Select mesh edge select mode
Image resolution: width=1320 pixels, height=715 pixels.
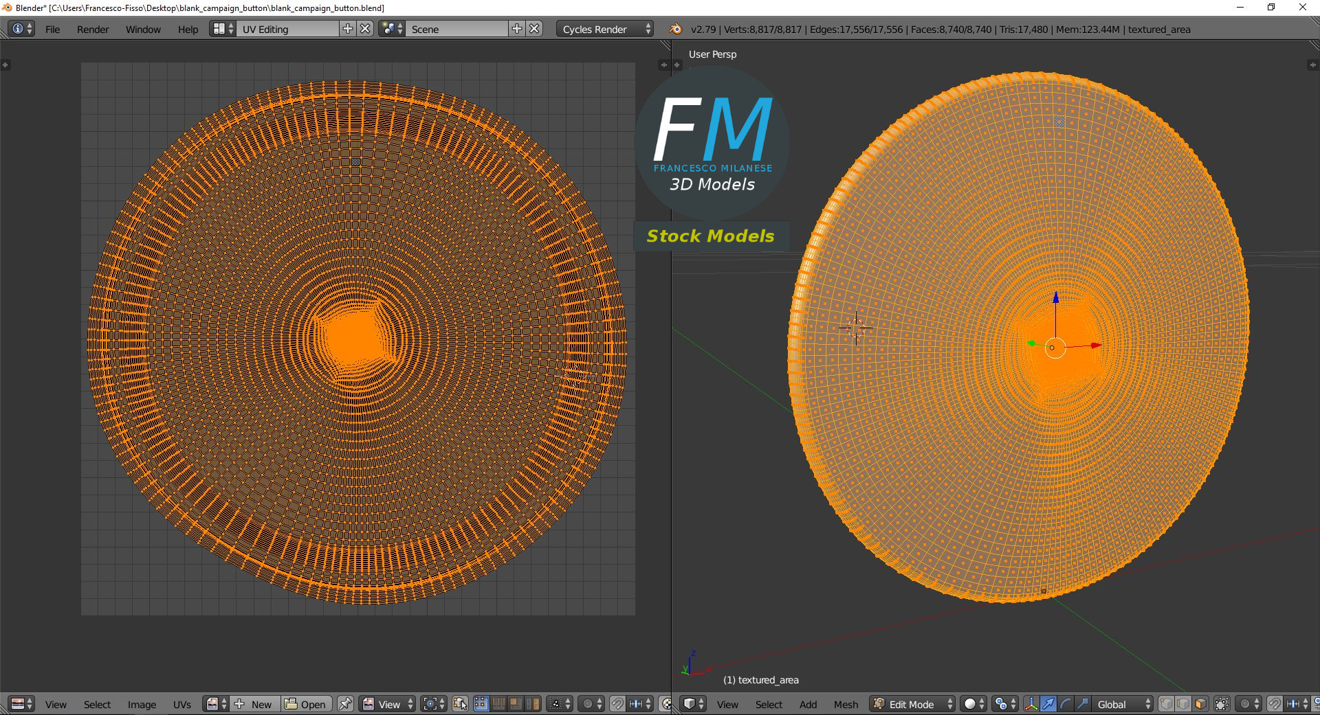pos(1183,704)
